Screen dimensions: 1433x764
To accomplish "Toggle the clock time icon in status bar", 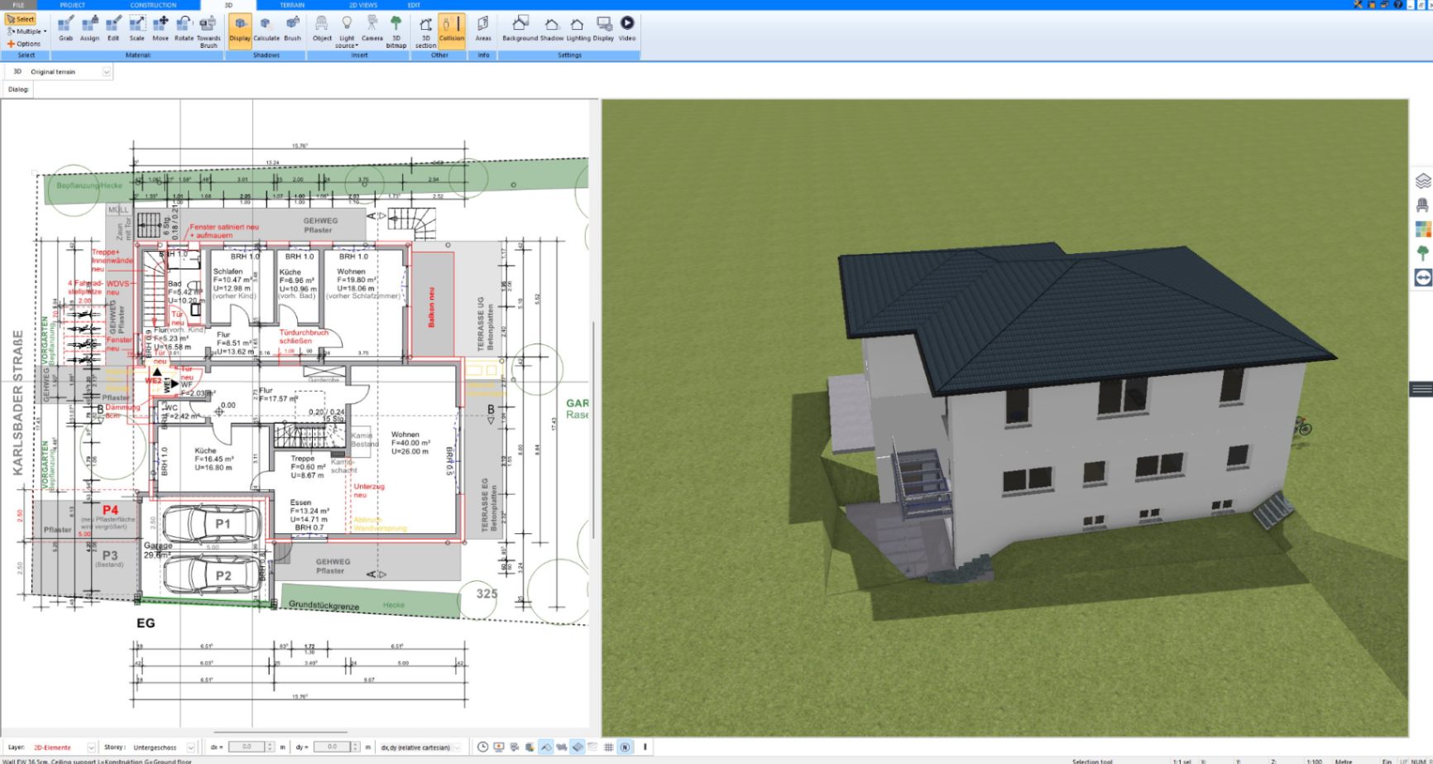I will pyautogui.click(x=483, y=747).
